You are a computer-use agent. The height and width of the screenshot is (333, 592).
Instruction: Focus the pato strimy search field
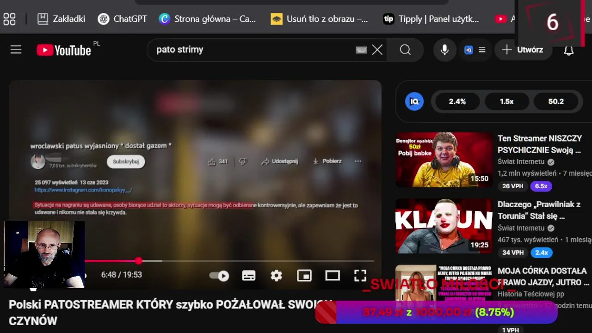point(254,50)
